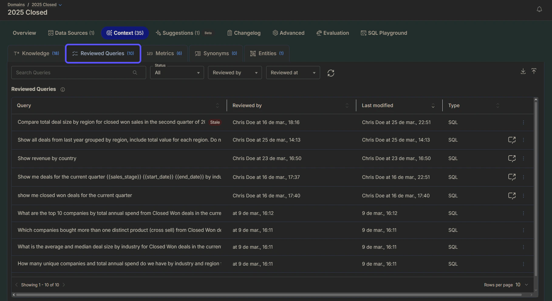Select the Reviewed Queries sub-tab

[103, 53]
